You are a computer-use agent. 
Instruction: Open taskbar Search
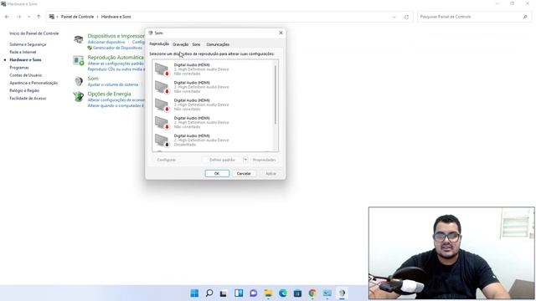coord(209,293)
